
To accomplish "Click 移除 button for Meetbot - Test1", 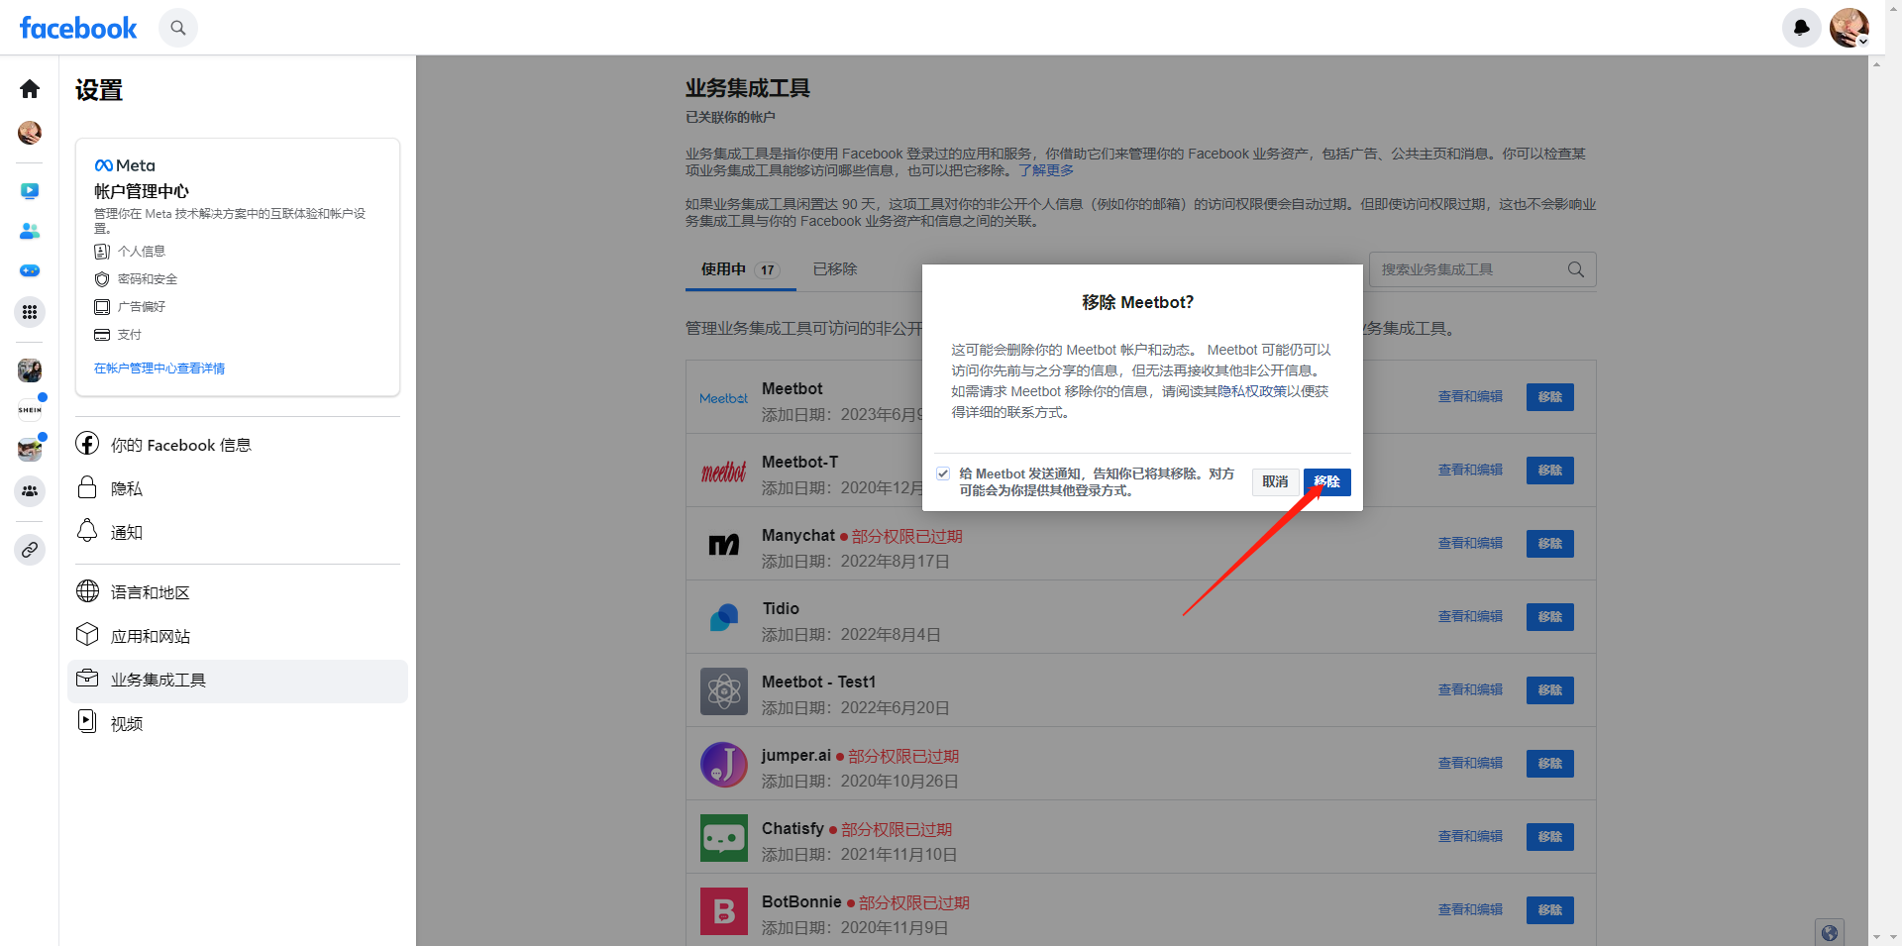I will (1550, 690).
